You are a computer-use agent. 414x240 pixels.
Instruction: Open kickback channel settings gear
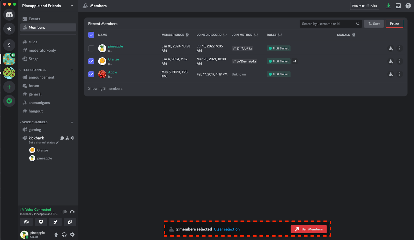click(72, 138)
